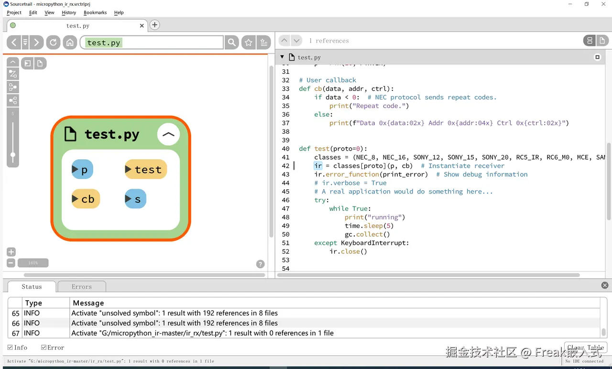This screenshot has width=612, height=369.
Task: Collapse the graph toolbar with the up chevron
Action: 13,62
